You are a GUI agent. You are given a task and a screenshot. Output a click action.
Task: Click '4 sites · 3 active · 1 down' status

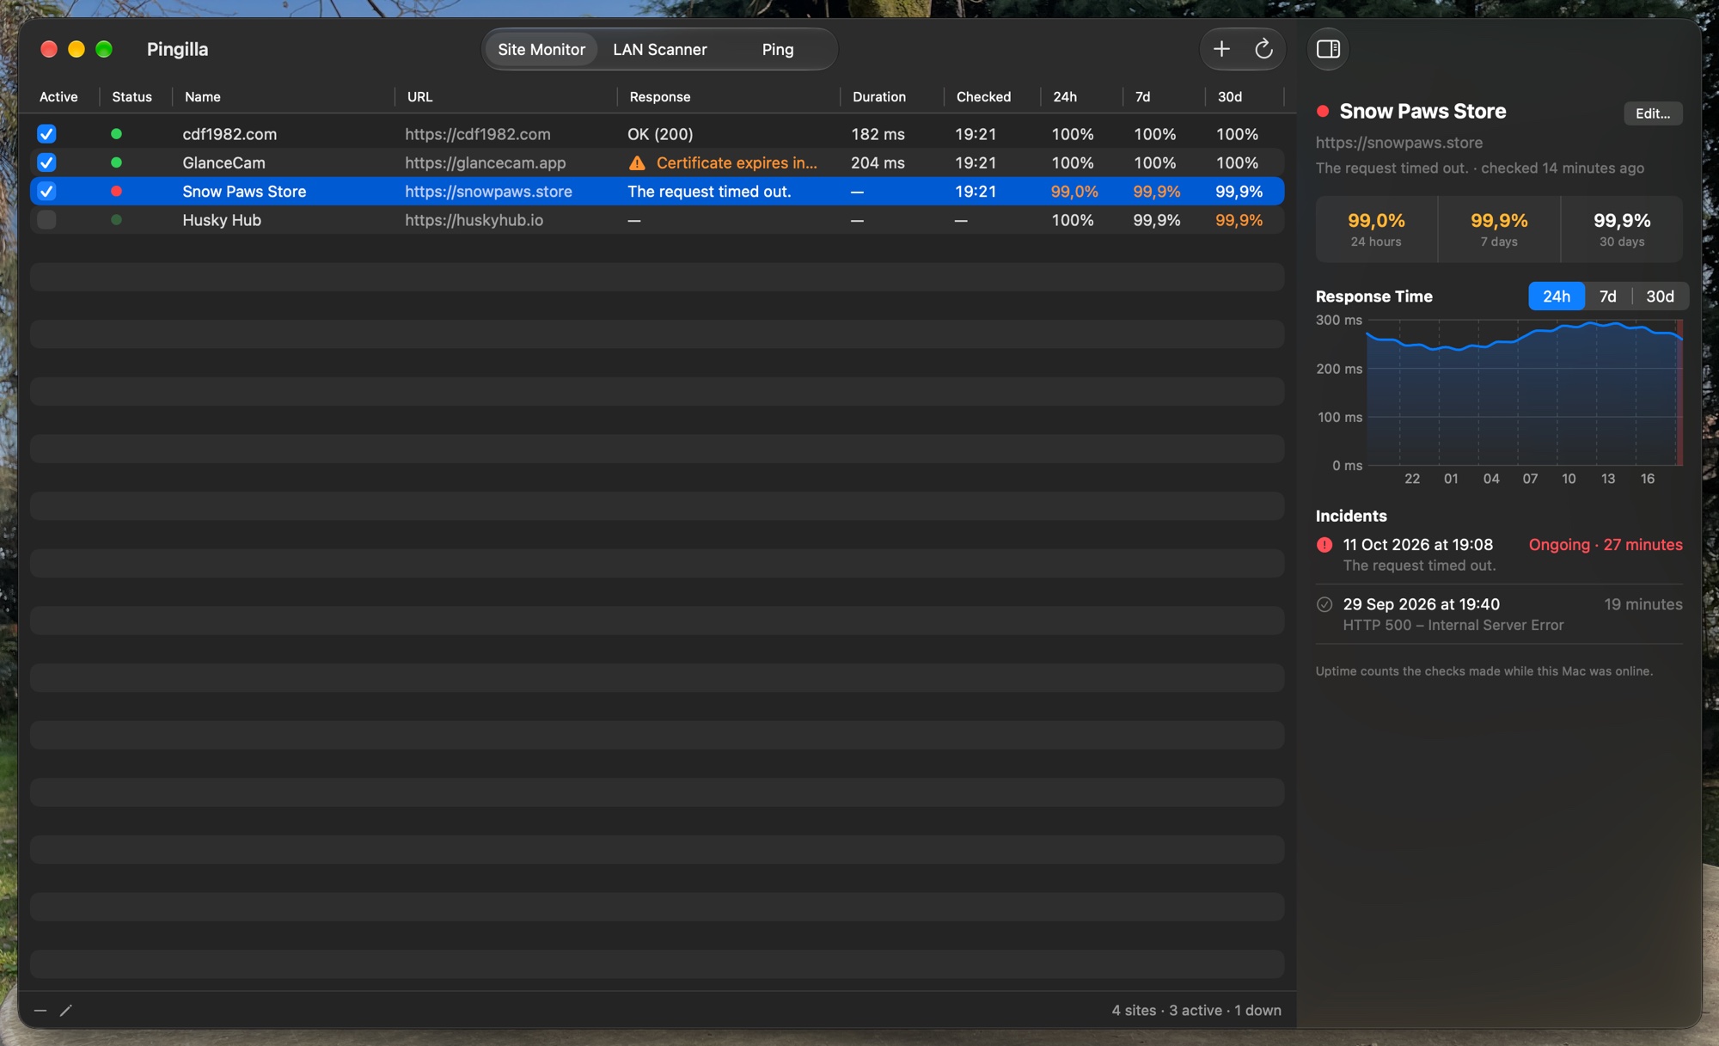pos(1196,1011)
